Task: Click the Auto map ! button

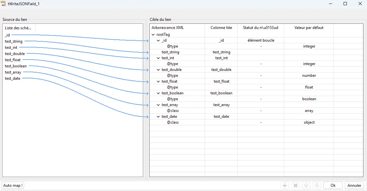Action: tap(13, 185)
